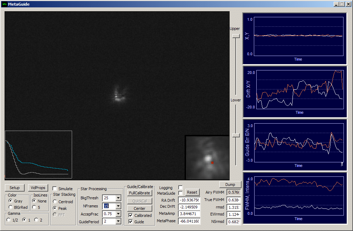Click the Dump button

(230, 185)
